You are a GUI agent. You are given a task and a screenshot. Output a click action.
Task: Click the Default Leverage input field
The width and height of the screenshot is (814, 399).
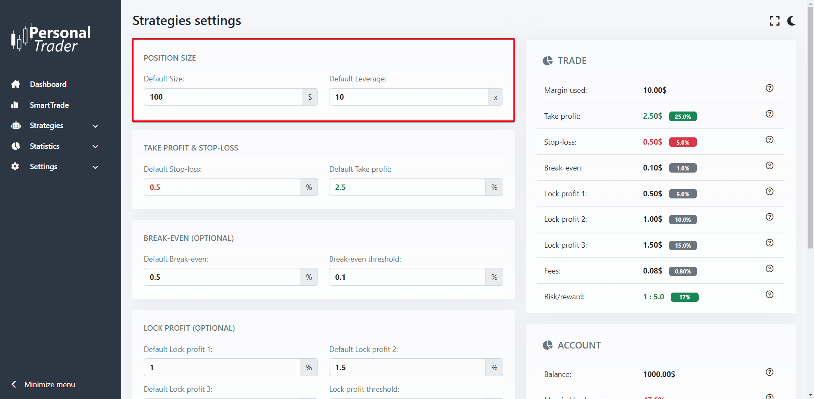[408, 97]
